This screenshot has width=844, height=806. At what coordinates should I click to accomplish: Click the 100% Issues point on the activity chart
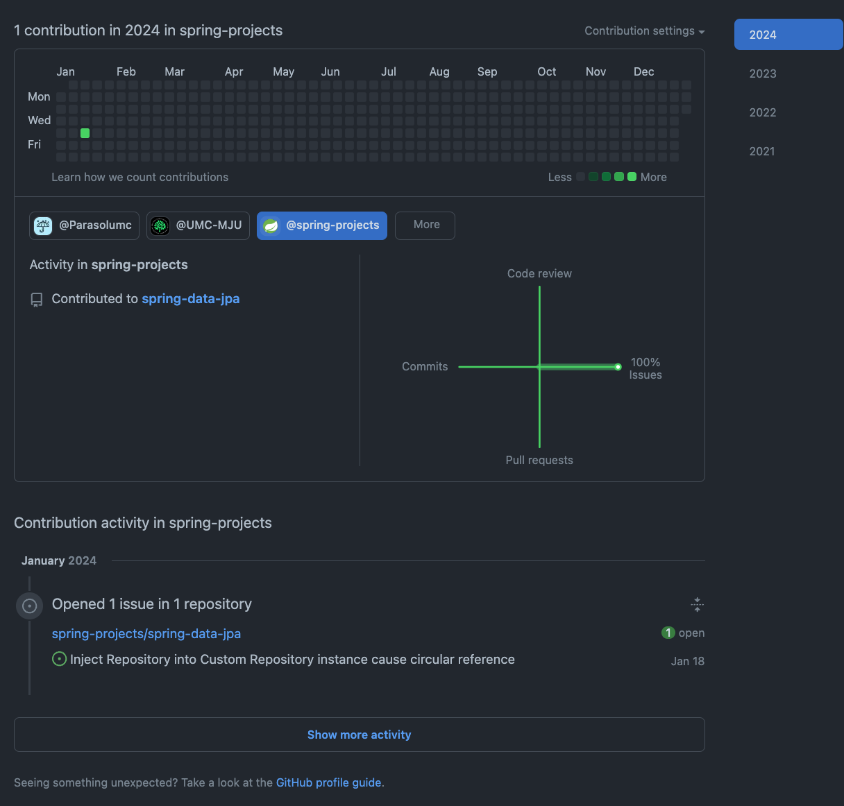click(618, 367)
